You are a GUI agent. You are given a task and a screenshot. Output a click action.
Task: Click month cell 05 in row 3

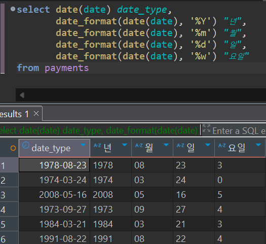(153, 195)
